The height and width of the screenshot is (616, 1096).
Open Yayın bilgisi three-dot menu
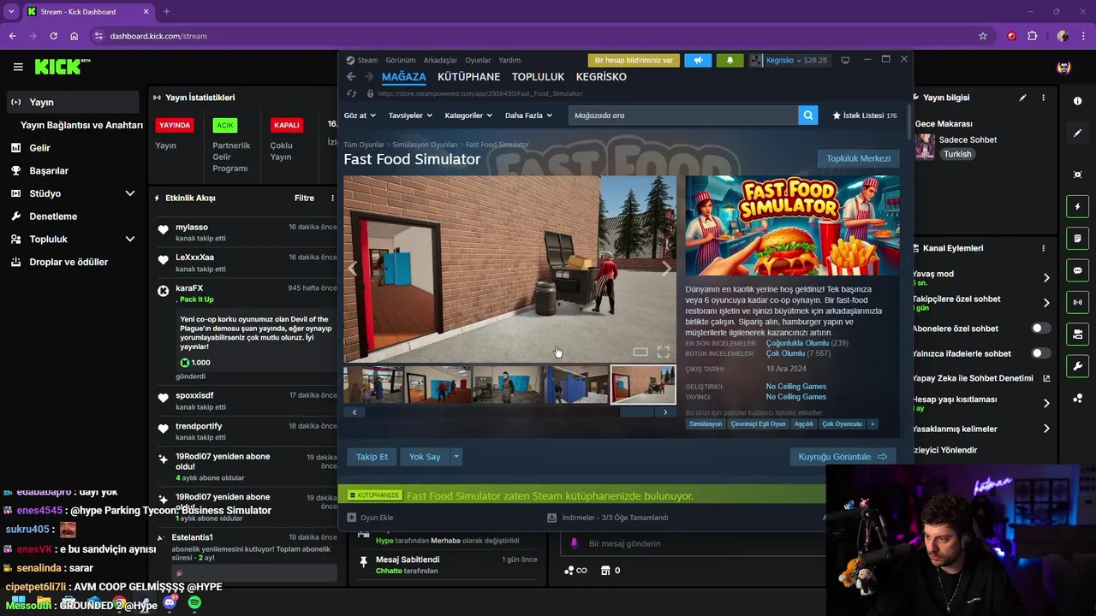(1044, 98)
